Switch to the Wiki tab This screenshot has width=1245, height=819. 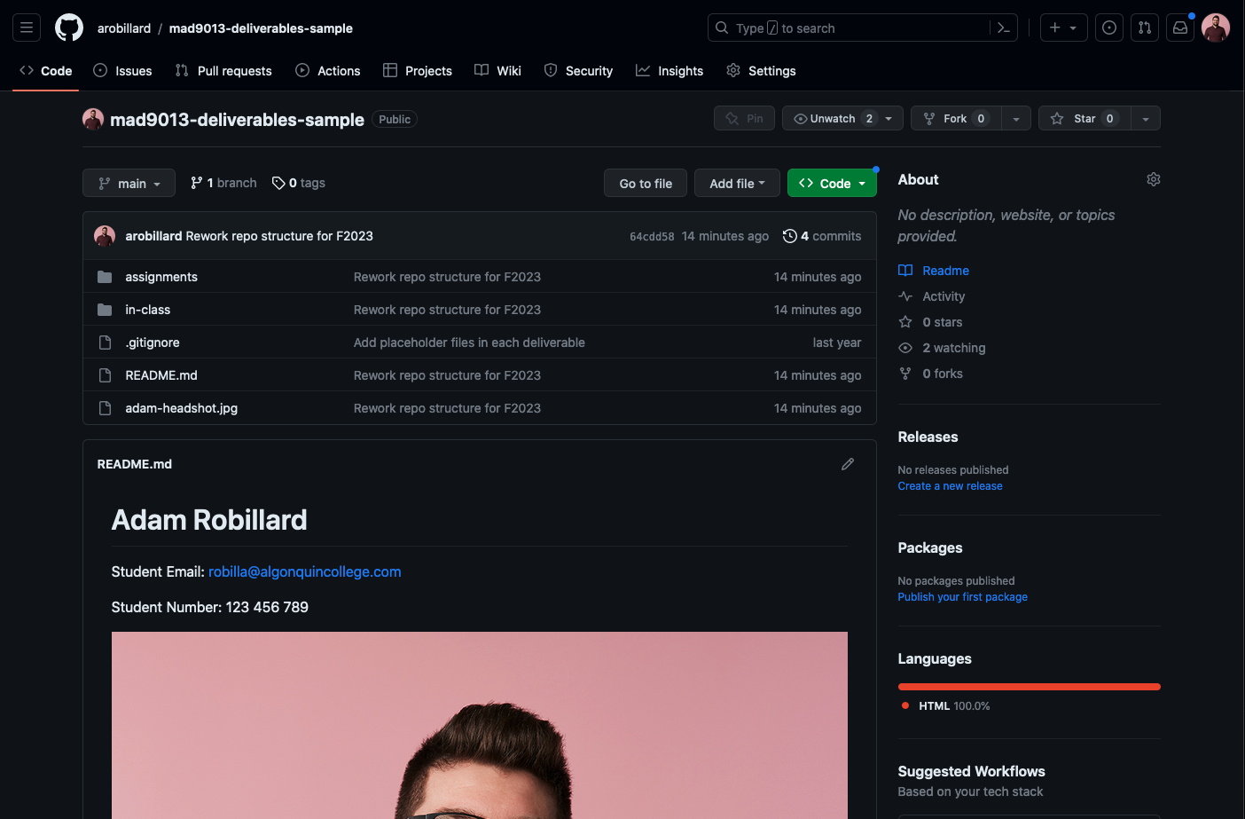pos(497,71)
